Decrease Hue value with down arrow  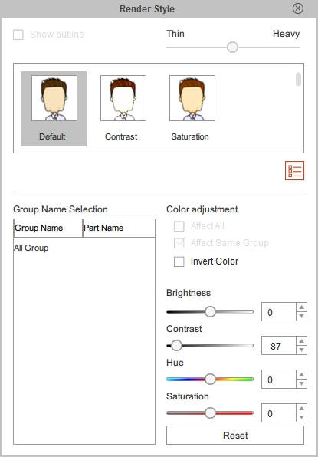coord(301,384)
